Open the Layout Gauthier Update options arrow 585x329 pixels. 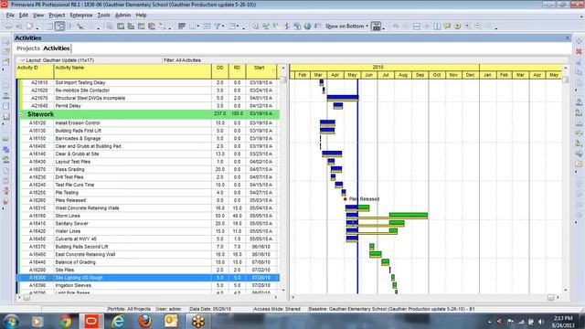click(22, 60)
